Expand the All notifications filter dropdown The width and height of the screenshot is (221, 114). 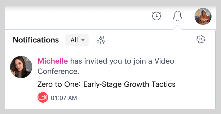(x=77, y=40)
